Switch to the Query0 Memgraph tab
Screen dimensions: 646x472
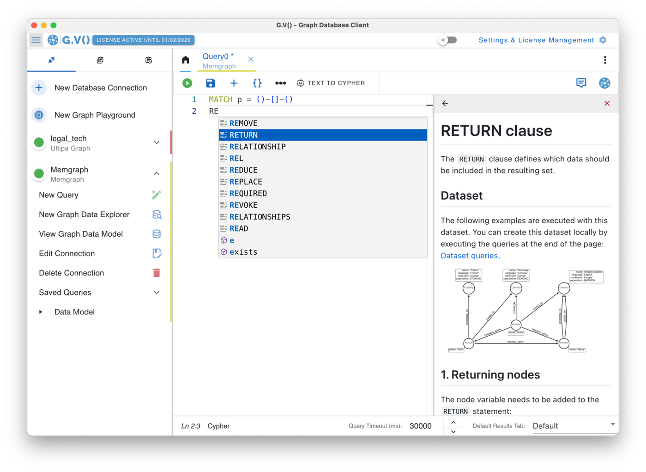tap(219, 61)
